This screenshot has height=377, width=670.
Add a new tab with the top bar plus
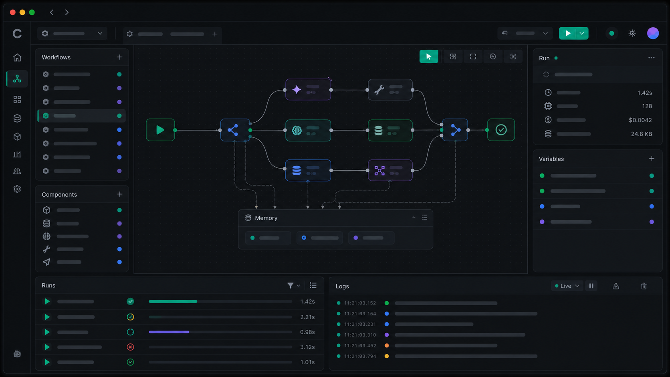coord(215,34)
